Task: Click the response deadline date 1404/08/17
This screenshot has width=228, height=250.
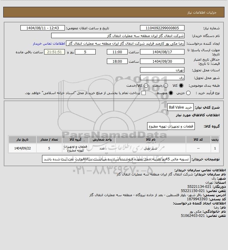Action: click(162, 52)
